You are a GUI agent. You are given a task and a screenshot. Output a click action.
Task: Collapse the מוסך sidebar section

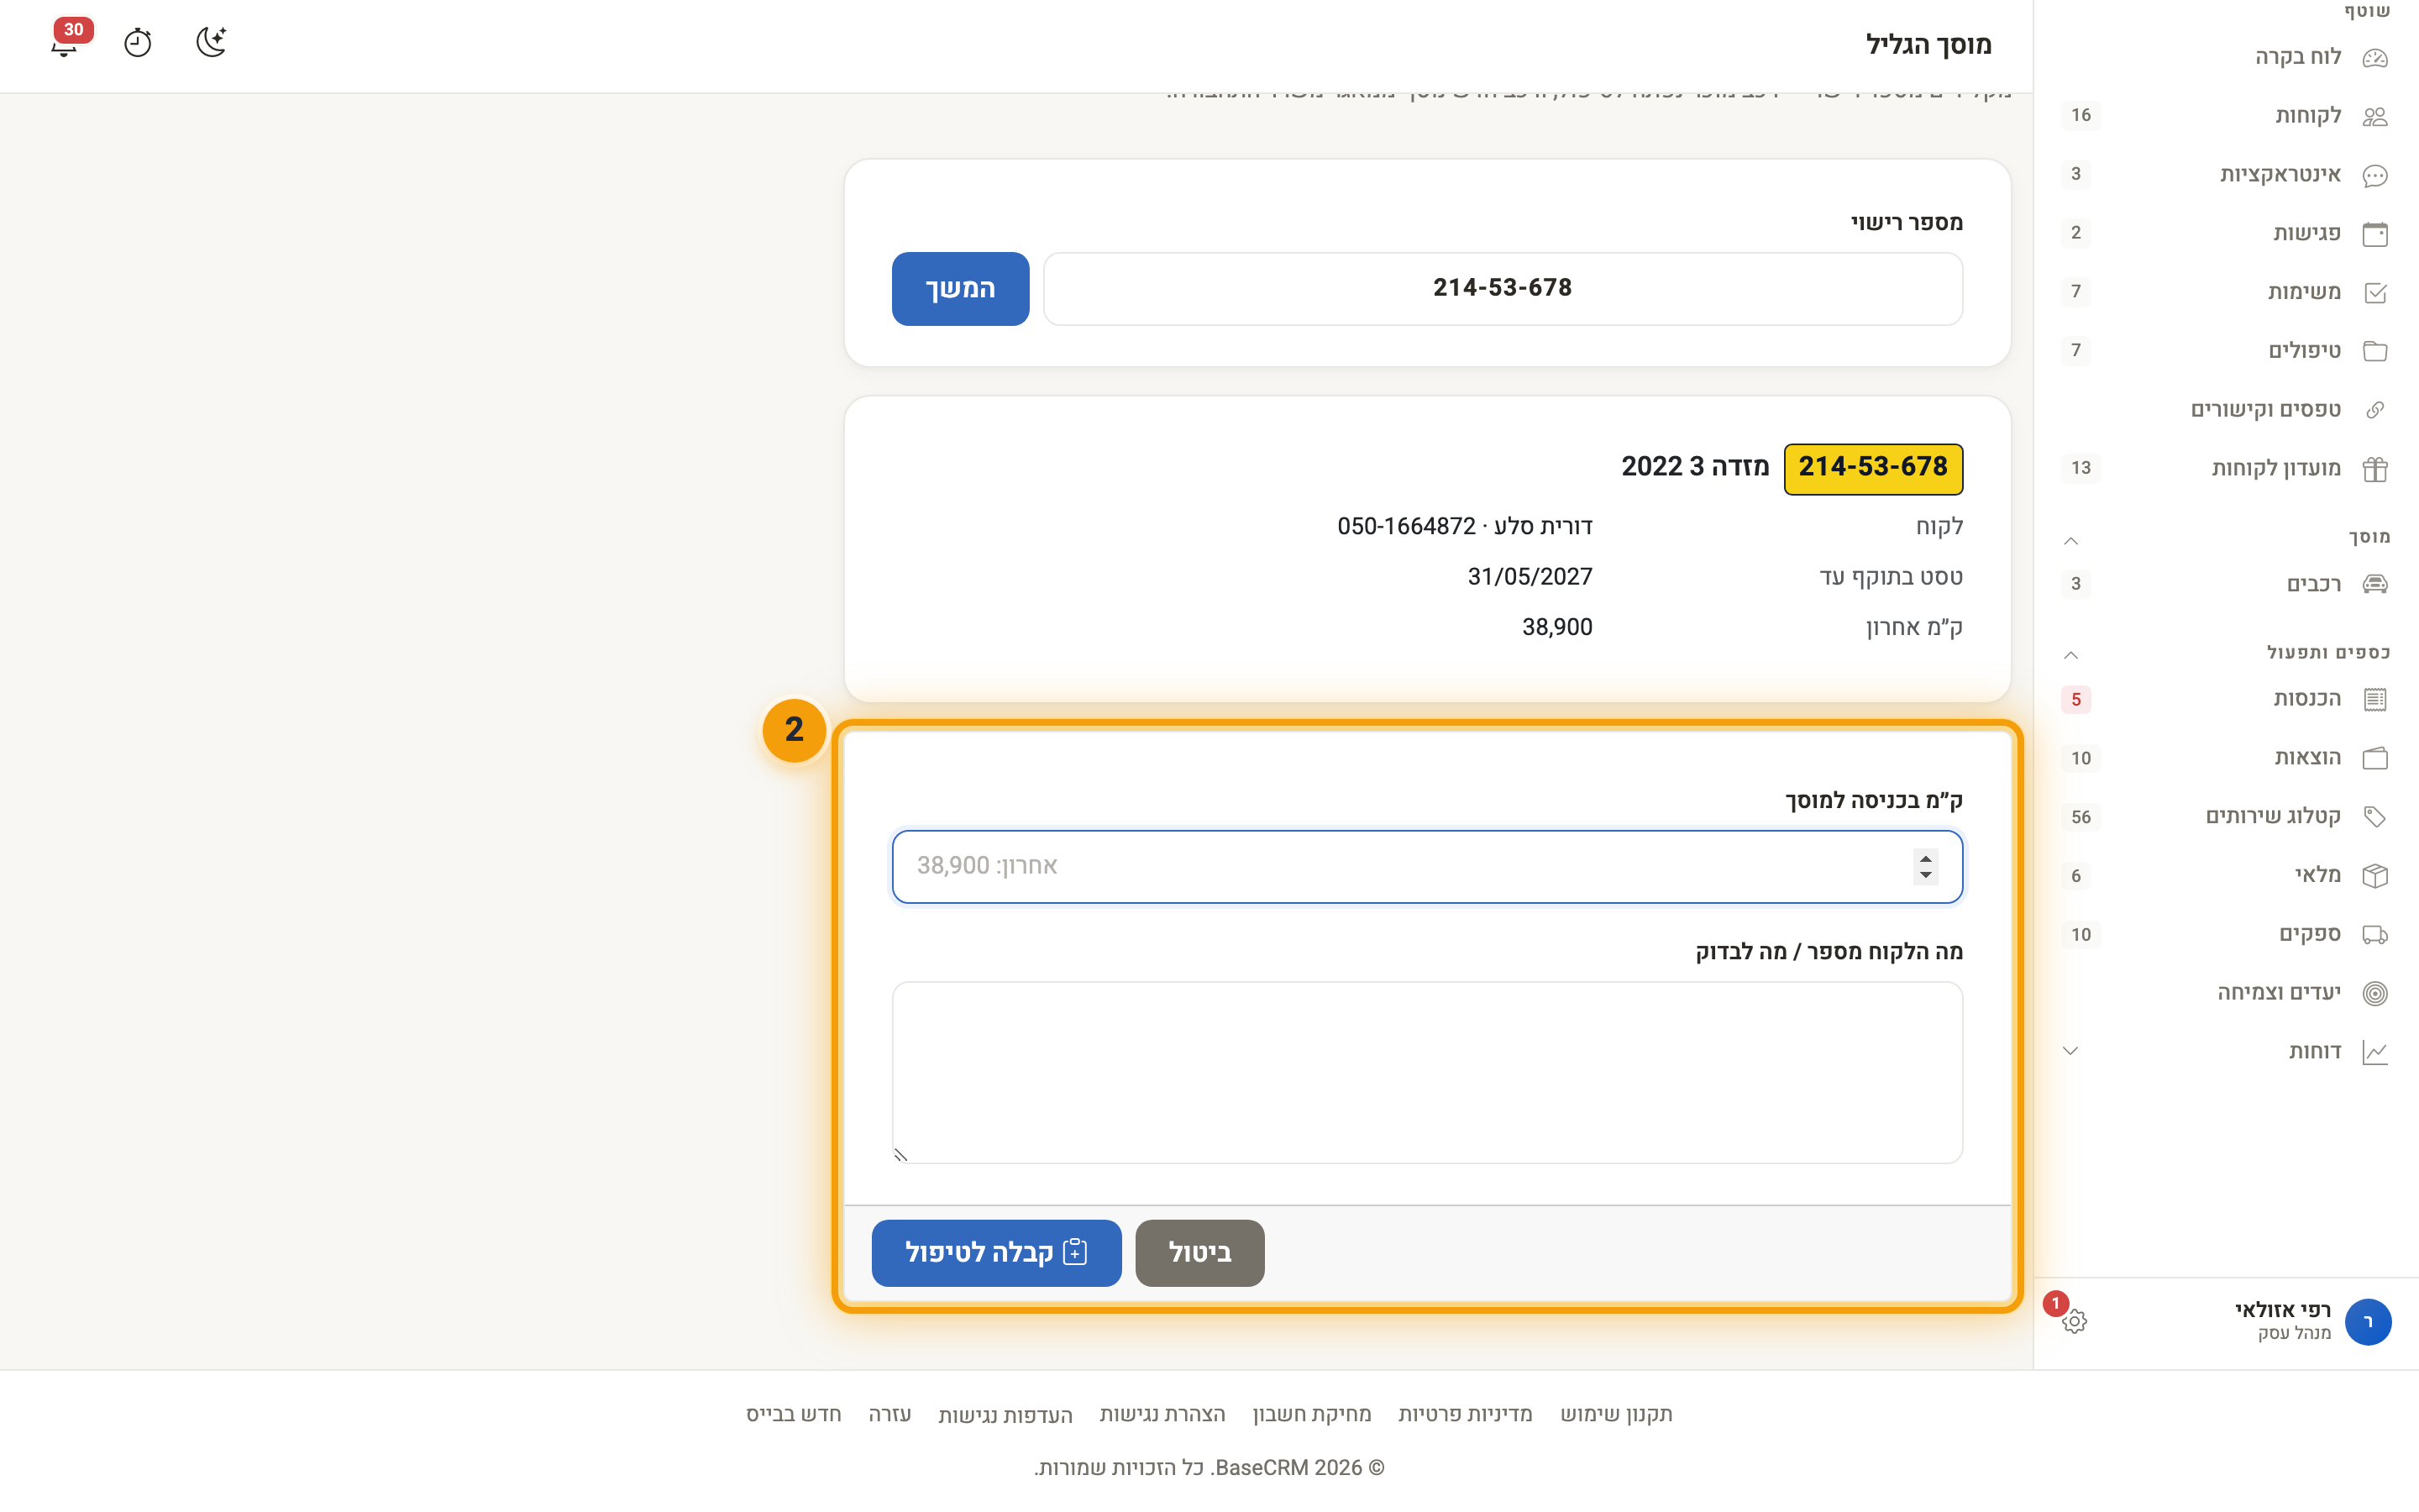[x=2071, y=541]
